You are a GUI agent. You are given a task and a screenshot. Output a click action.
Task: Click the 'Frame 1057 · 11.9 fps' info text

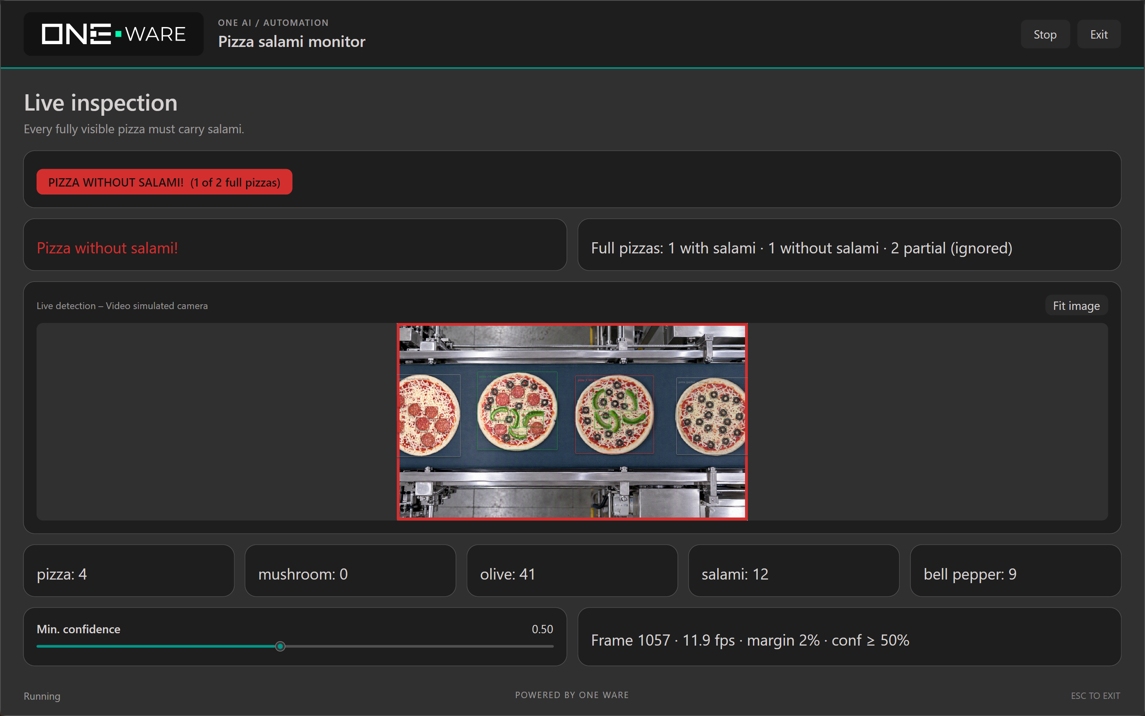750,640
